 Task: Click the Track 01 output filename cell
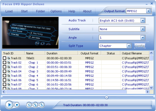tap(135, 58)
